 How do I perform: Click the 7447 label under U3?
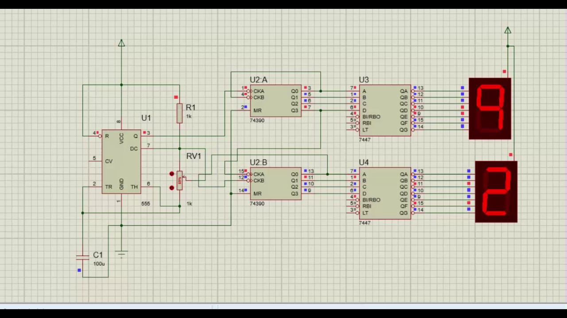(365, 140)
